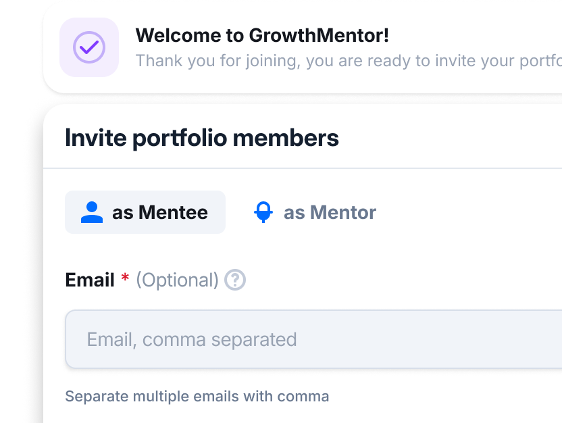Click the blue mentor icon beside Mentor

[x=263, y=212]
